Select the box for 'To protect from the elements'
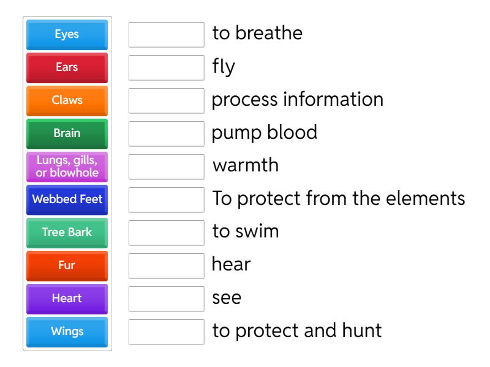 (166, 200)
